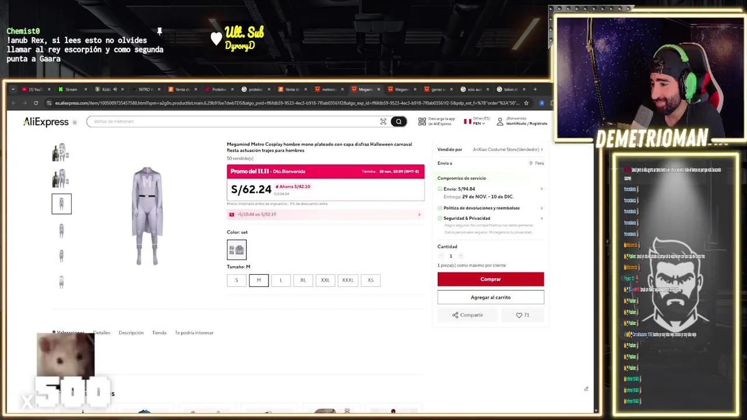
Task: Click Agregar al carrito button
Action: [491, 297]
